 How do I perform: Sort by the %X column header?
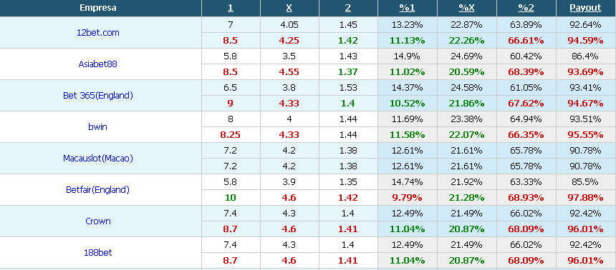click(466, 8)
